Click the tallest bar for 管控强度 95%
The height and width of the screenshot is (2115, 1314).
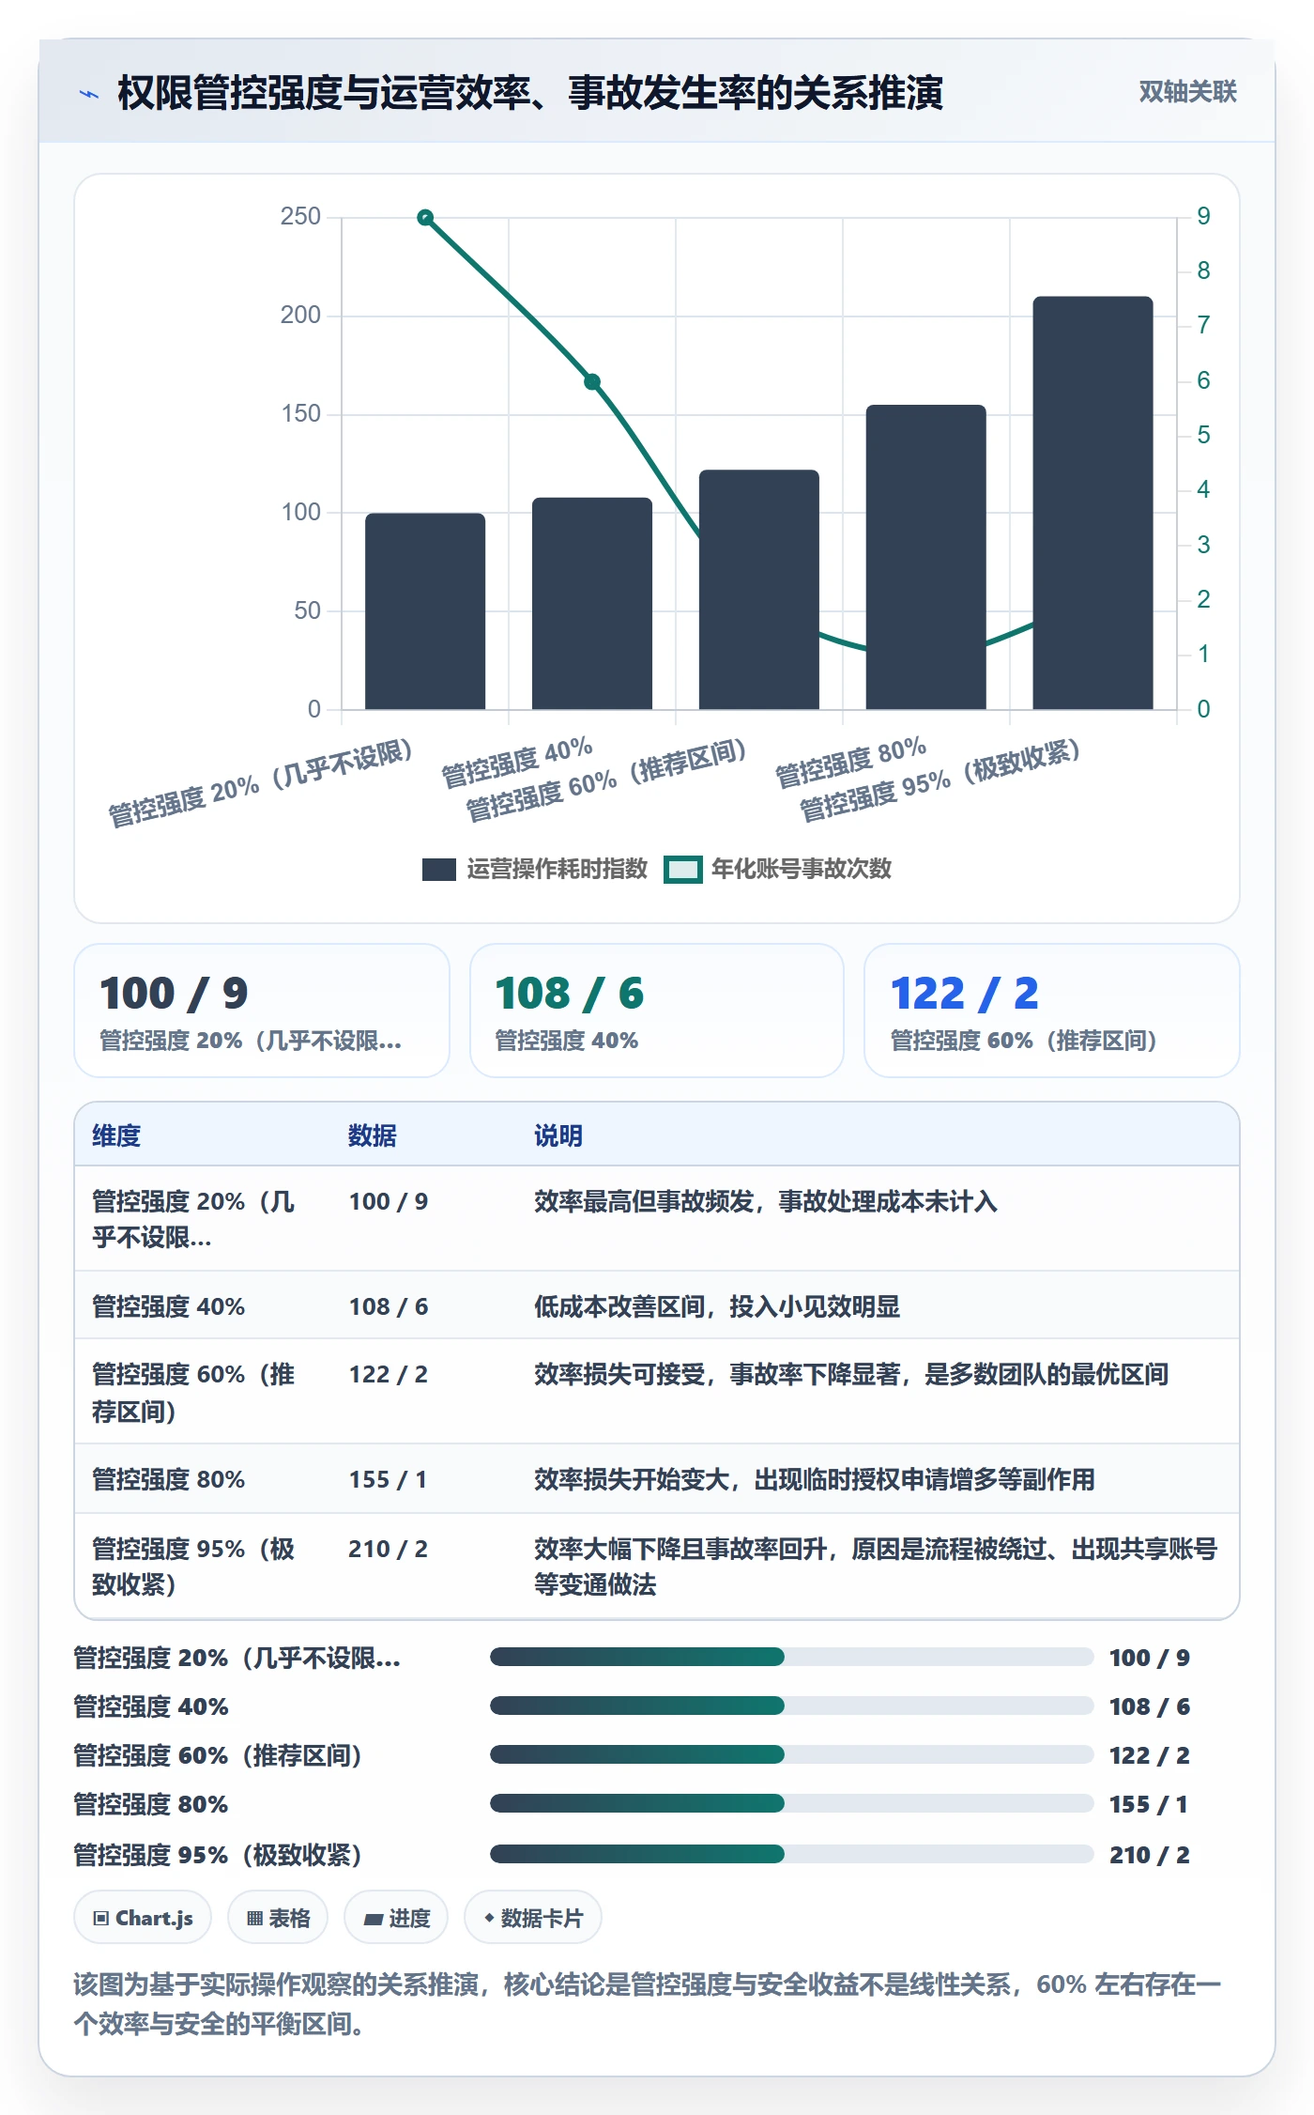[1092, 502]
